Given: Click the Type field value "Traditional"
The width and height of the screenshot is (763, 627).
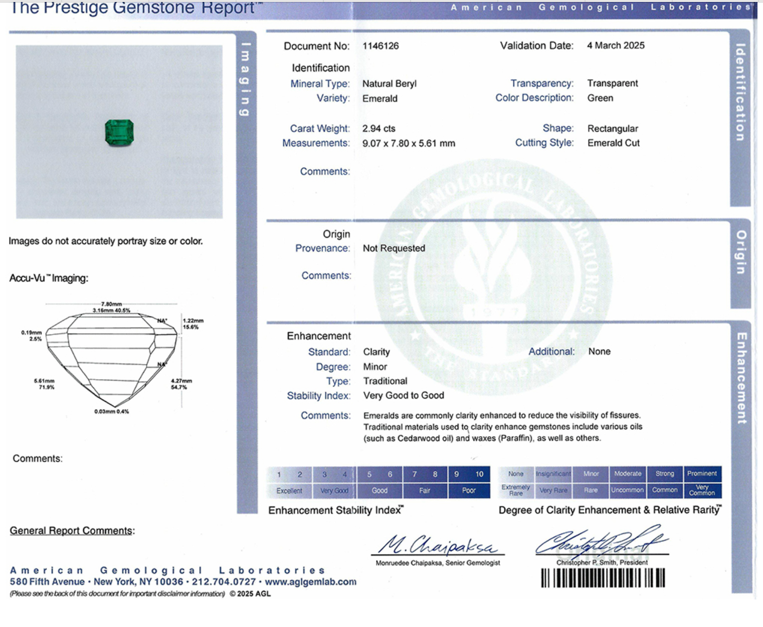Looking at the screenshot, I should click(x=386, y=381).
